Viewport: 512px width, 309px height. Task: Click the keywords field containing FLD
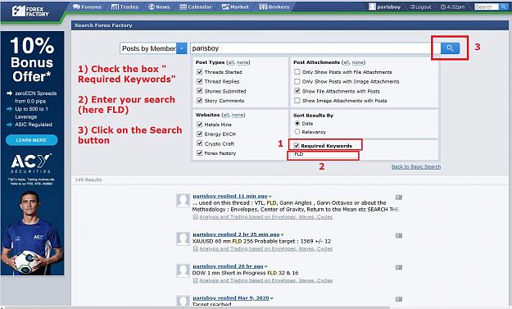pyautogui.click(x=324, y=154)
